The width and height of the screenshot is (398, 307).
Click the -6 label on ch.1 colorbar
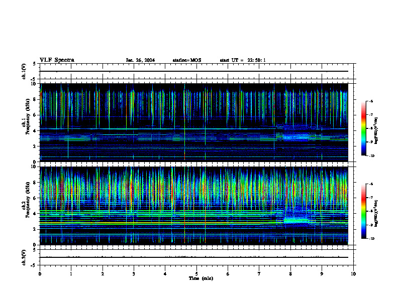(370, 101)
